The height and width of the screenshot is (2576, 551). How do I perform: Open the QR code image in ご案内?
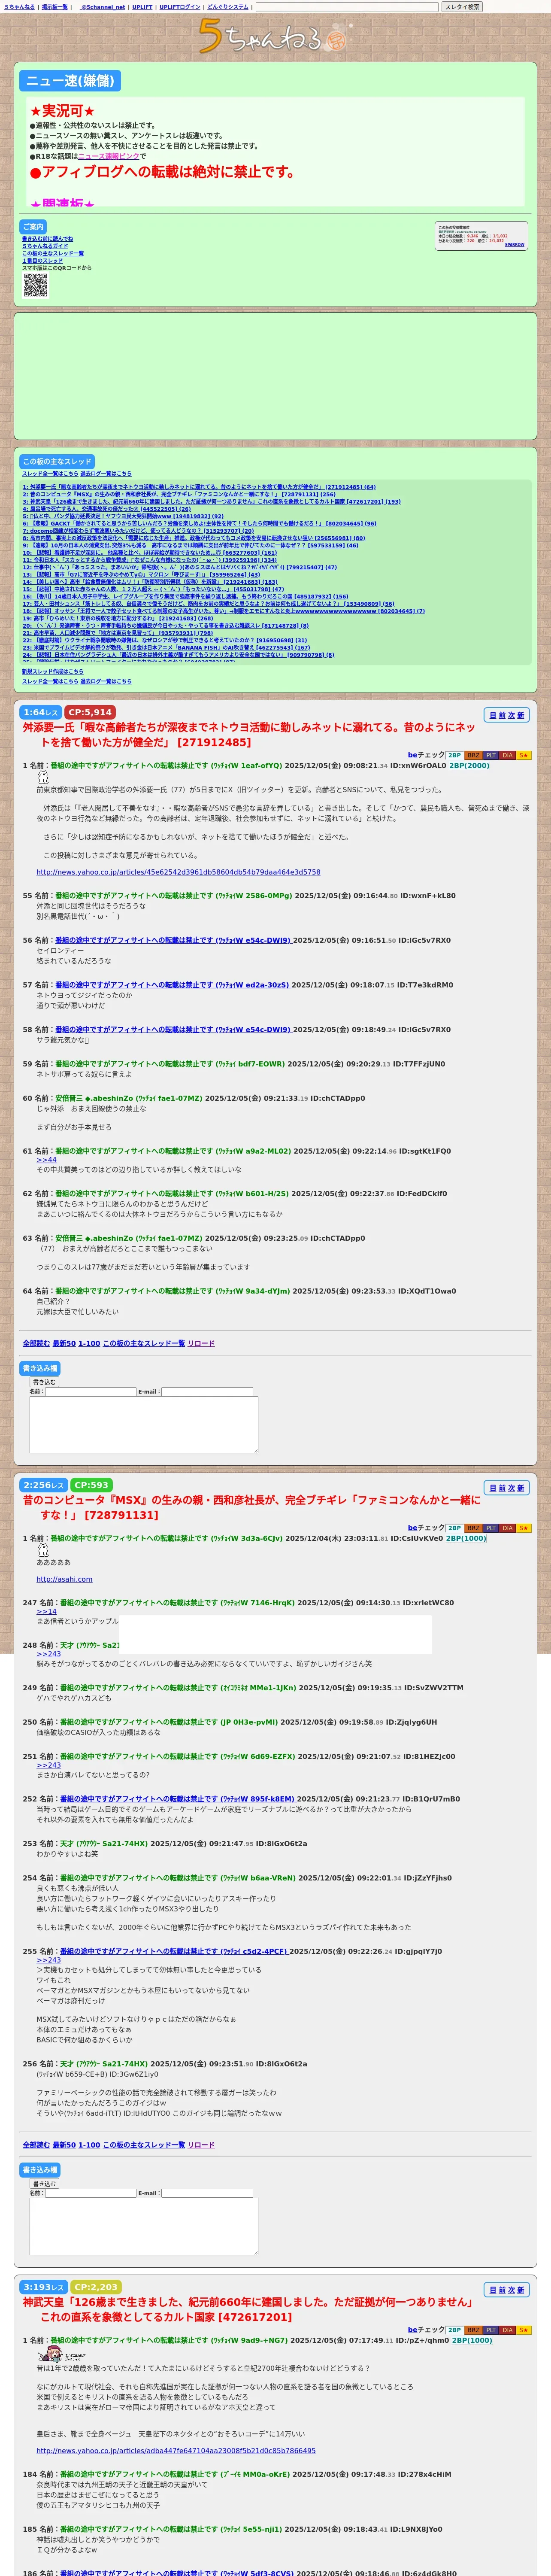coord(36,285)
